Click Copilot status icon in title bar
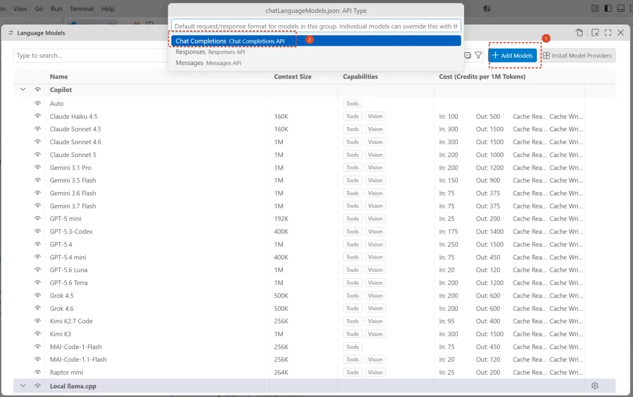The width and height of the screenshot is (633, 397). point(487,8)
